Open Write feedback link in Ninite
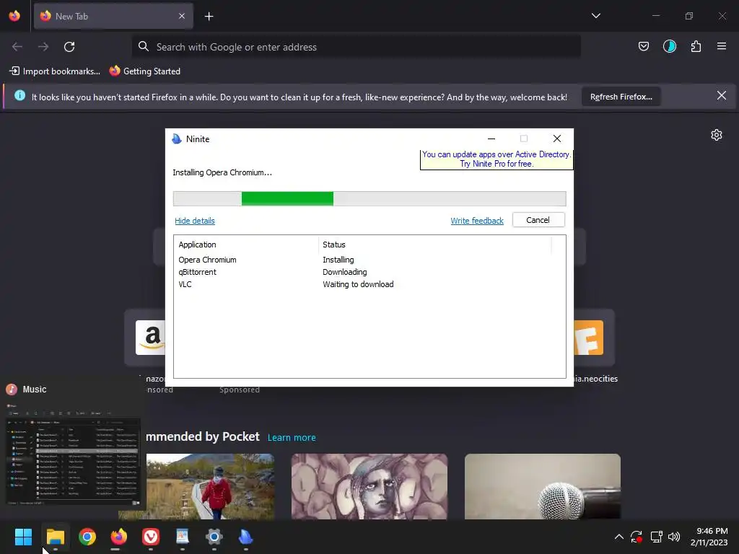The height and width of the screenshot is (554, 739). pyautogui.click(x=477, y=221)
